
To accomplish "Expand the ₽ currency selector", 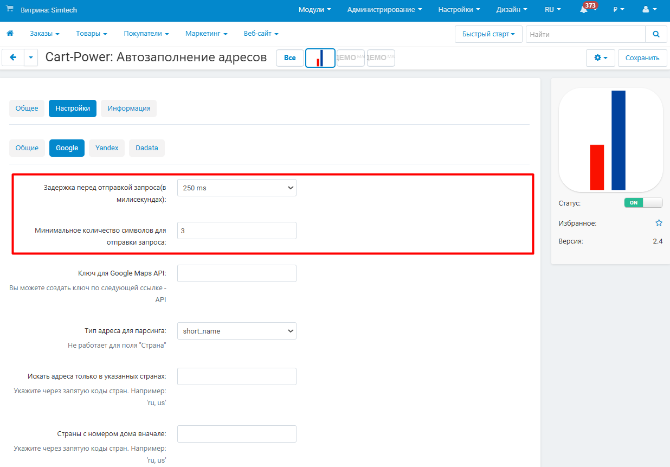I will pyautogui.click(x=619, y=10).
